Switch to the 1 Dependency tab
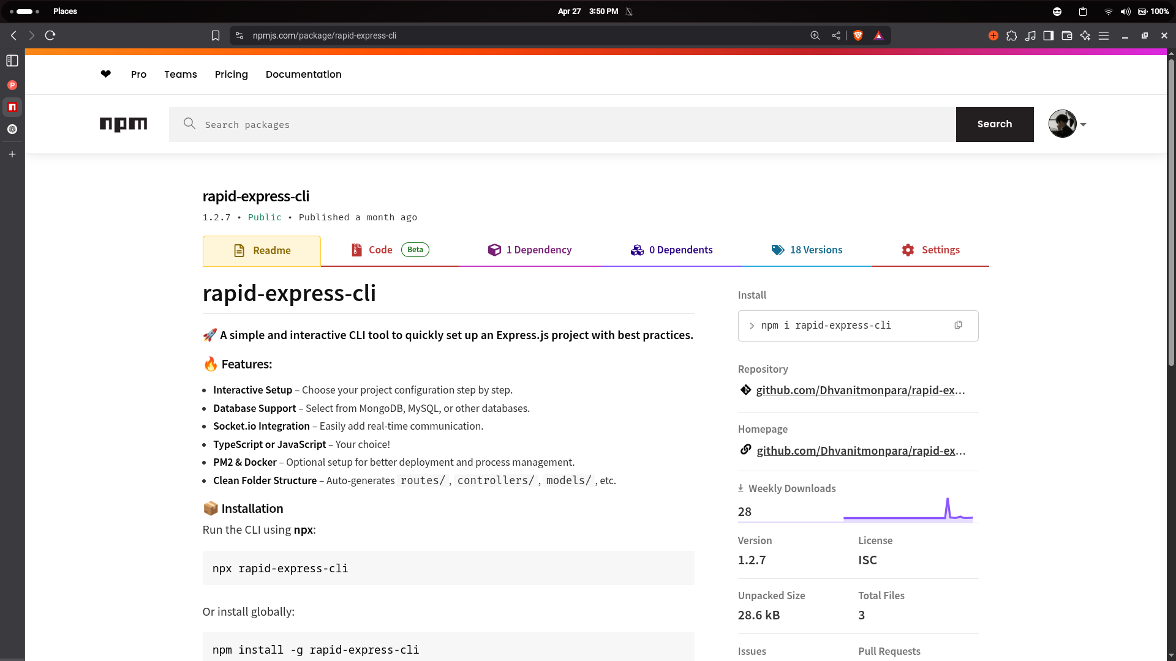The width and height of the screenshot is (1176, 661). tap(530, 250)
